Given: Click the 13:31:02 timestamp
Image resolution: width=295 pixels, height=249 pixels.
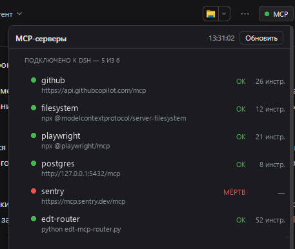Looking at the screenshot, I should tap(221, 38).
